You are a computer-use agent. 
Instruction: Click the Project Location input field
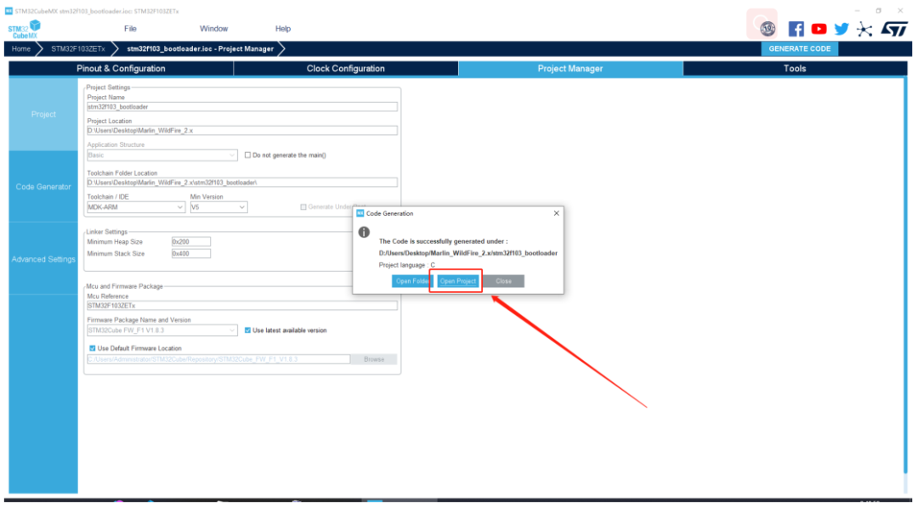tap(241, 131)
